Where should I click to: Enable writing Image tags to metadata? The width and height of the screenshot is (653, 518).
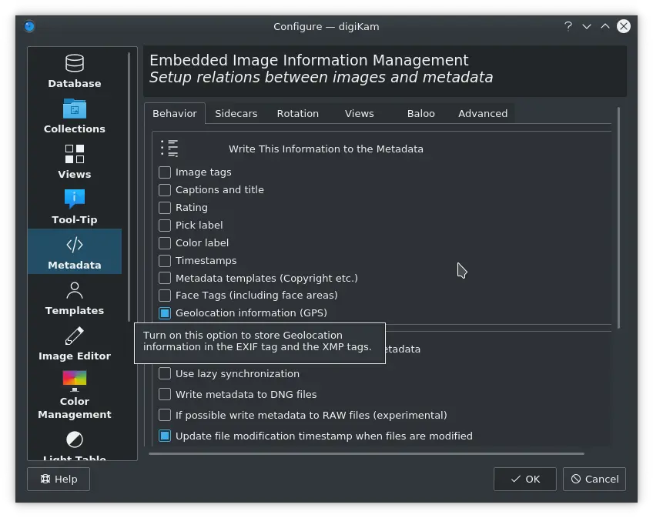click(x=164, y=172)
